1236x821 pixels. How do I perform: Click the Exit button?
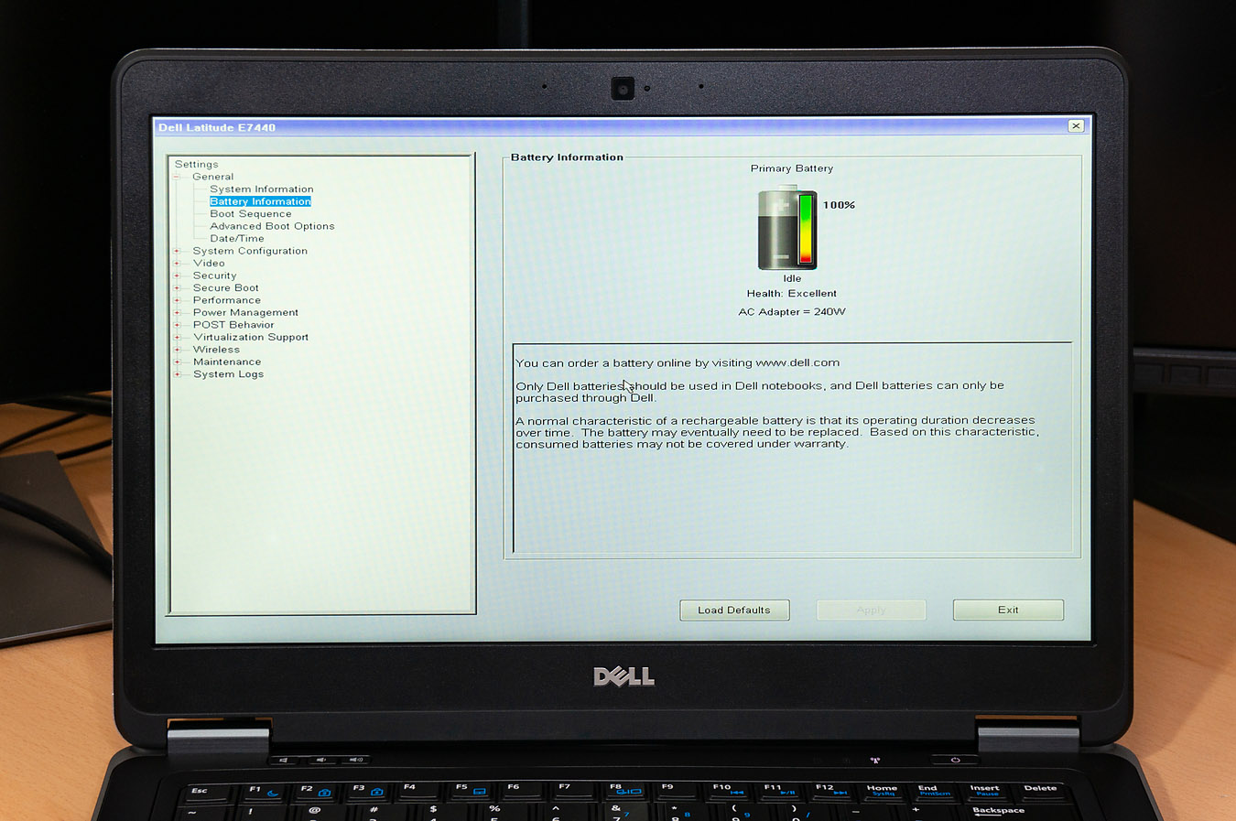click(1008, 610)
